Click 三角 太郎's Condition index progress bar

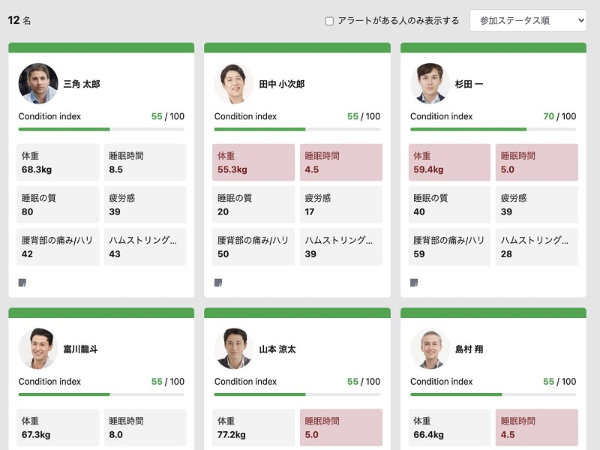pyautogui.click(x=101, y=129)
